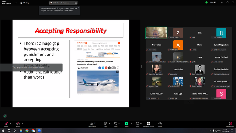The width and height of the screenshot is (236, 133).
Task: Open Windows taskbar search
Action: [9, 130]
